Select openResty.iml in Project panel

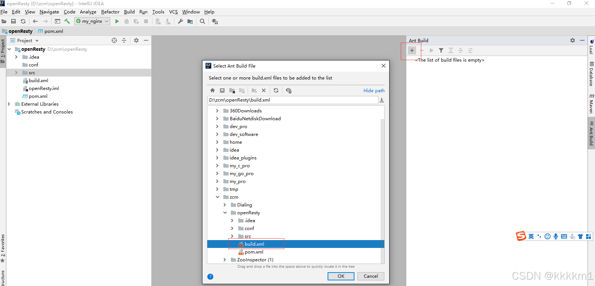click(44, 88)
